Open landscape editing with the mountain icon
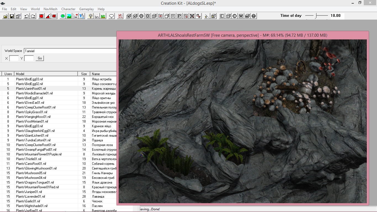This screenshot has width=377, height=212. [x=69, y=16]
